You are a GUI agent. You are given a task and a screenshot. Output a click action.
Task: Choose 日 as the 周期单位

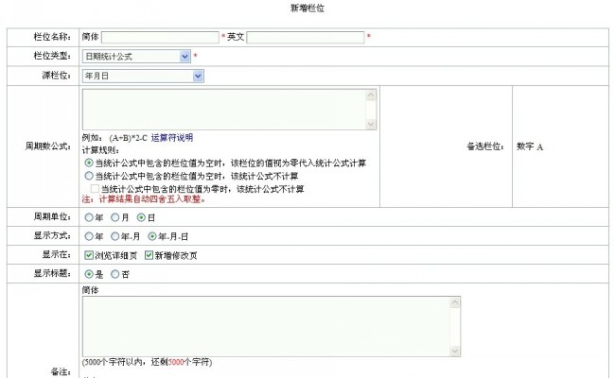141,217
